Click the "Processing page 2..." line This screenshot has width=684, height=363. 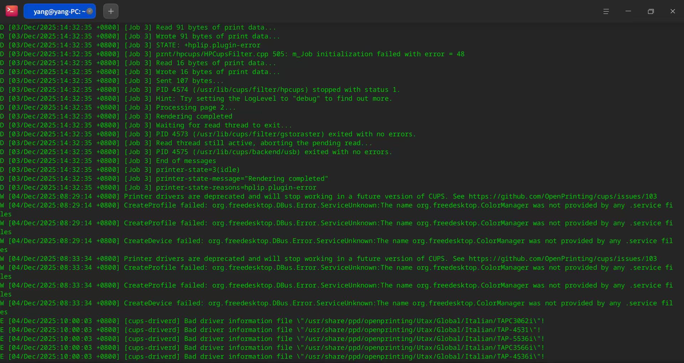tap(118, 107)
